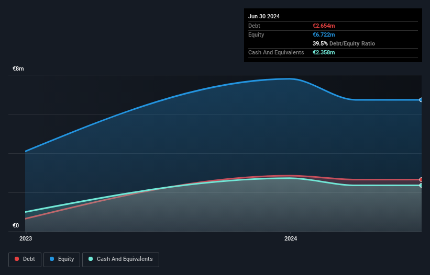Click the €2.654m debt value
The image size is (430, 275).
tap(324, 26)
